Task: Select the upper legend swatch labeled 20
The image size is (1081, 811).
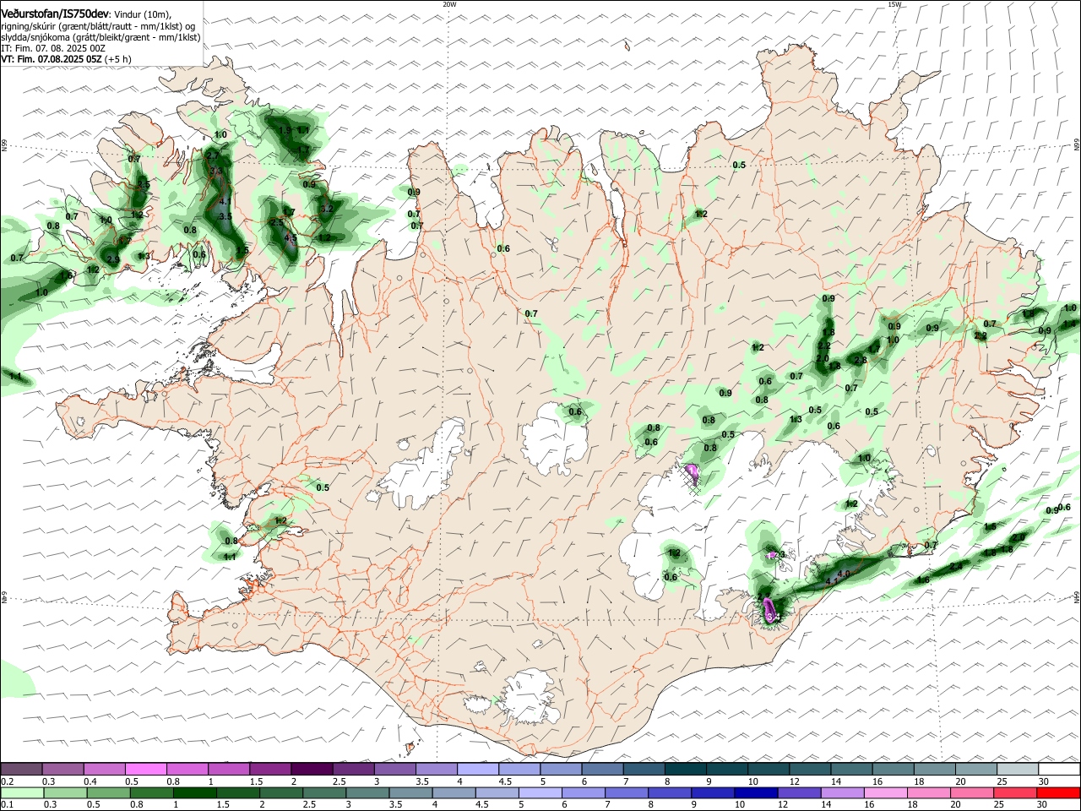Action: pos(976,769)
